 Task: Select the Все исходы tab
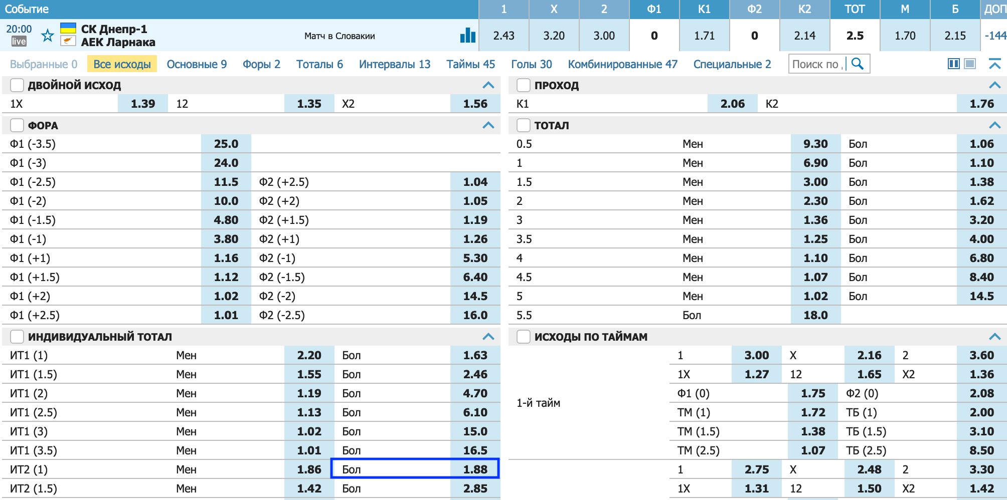(122, 64)
